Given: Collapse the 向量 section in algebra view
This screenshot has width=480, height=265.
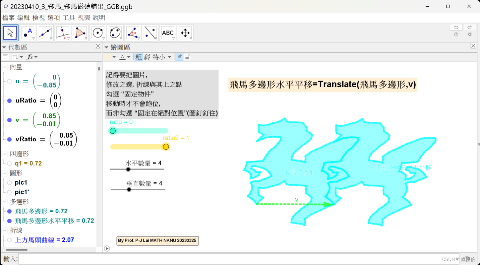Looking at the screenshot, I should pyautogui.click(x=4, y=67).
